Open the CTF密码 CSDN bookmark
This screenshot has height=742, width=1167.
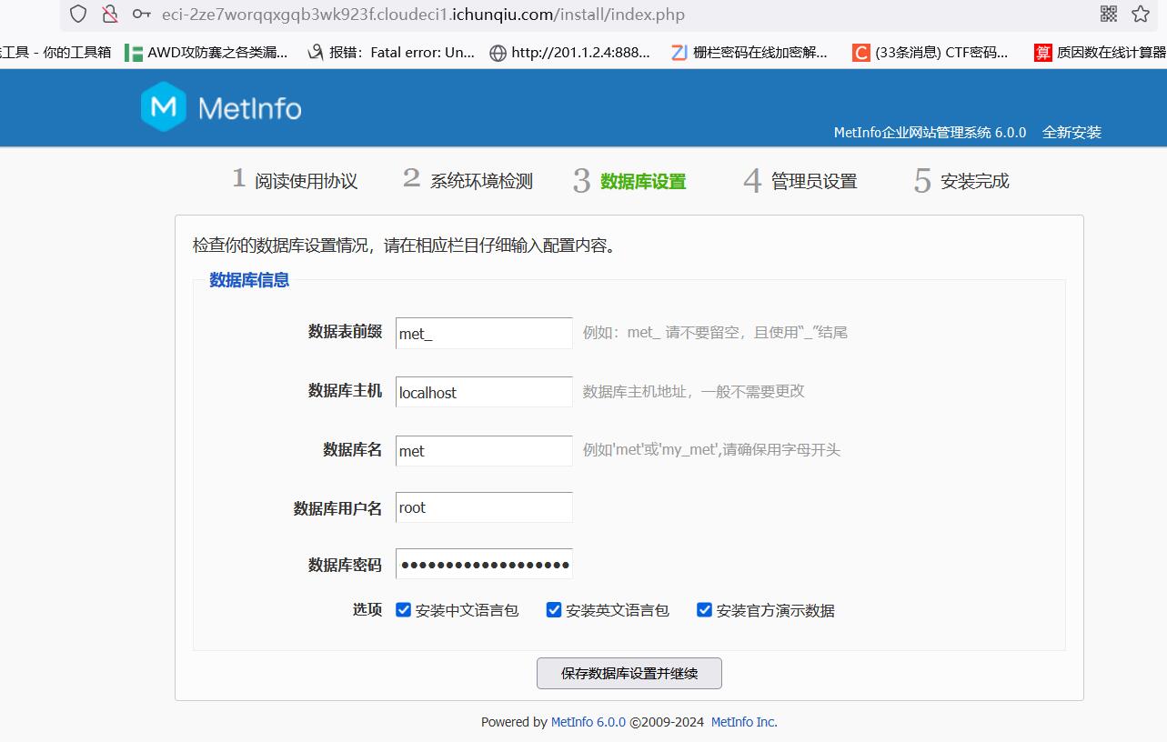pos(931,53)
